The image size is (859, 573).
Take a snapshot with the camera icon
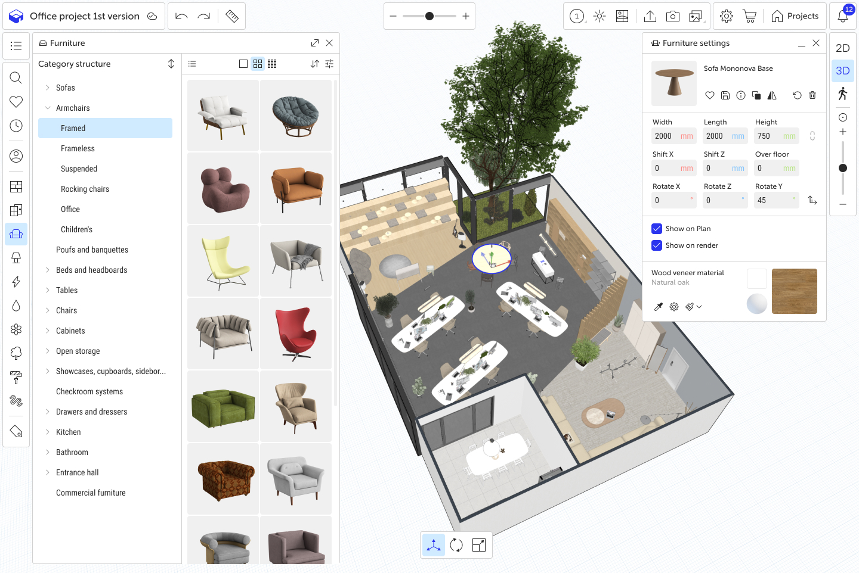pyautogui.click(x=673, y=16)
